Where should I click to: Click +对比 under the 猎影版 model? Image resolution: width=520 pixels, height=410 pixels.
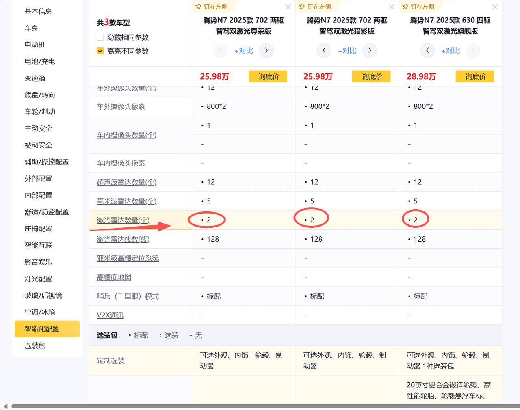click(x=347, y=51)
